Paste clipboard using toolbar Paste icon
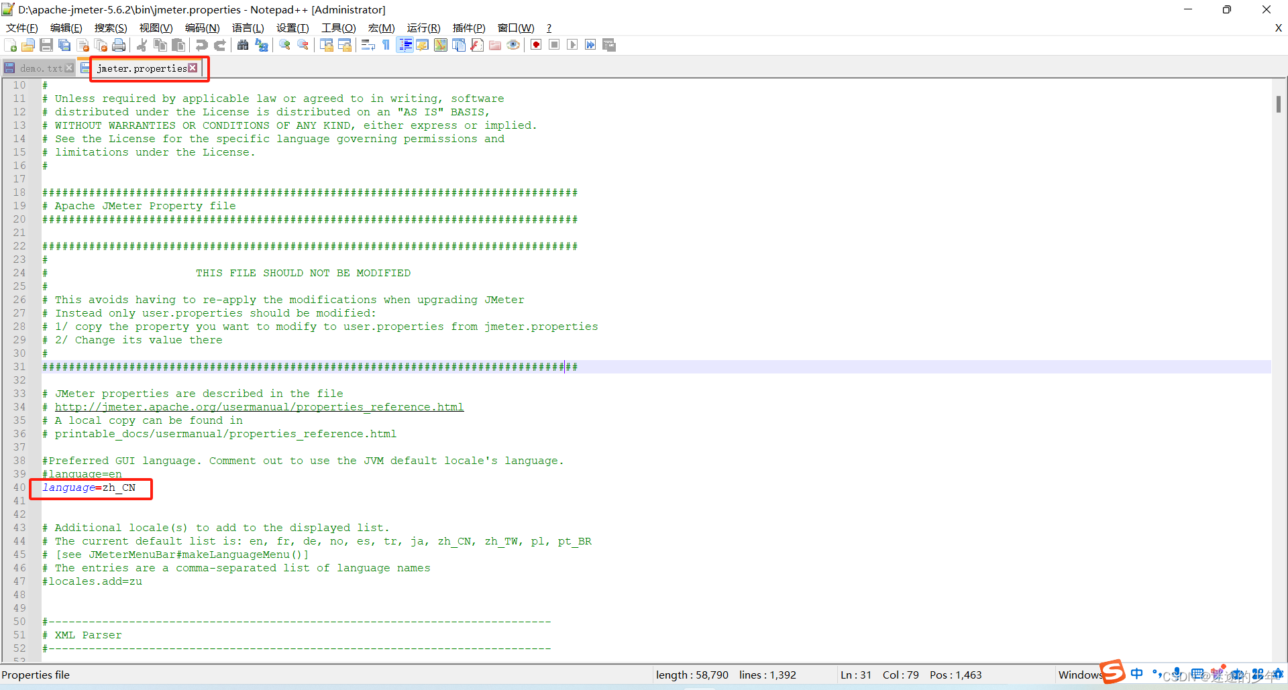This screenshot has height=690, width=1288. tap(178, 45)
